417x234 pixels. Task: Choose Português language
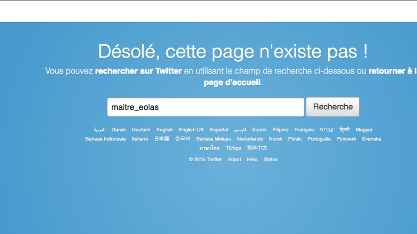pos(319,139)
